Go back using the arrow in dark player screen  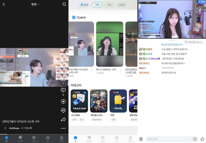coord(4,4)
